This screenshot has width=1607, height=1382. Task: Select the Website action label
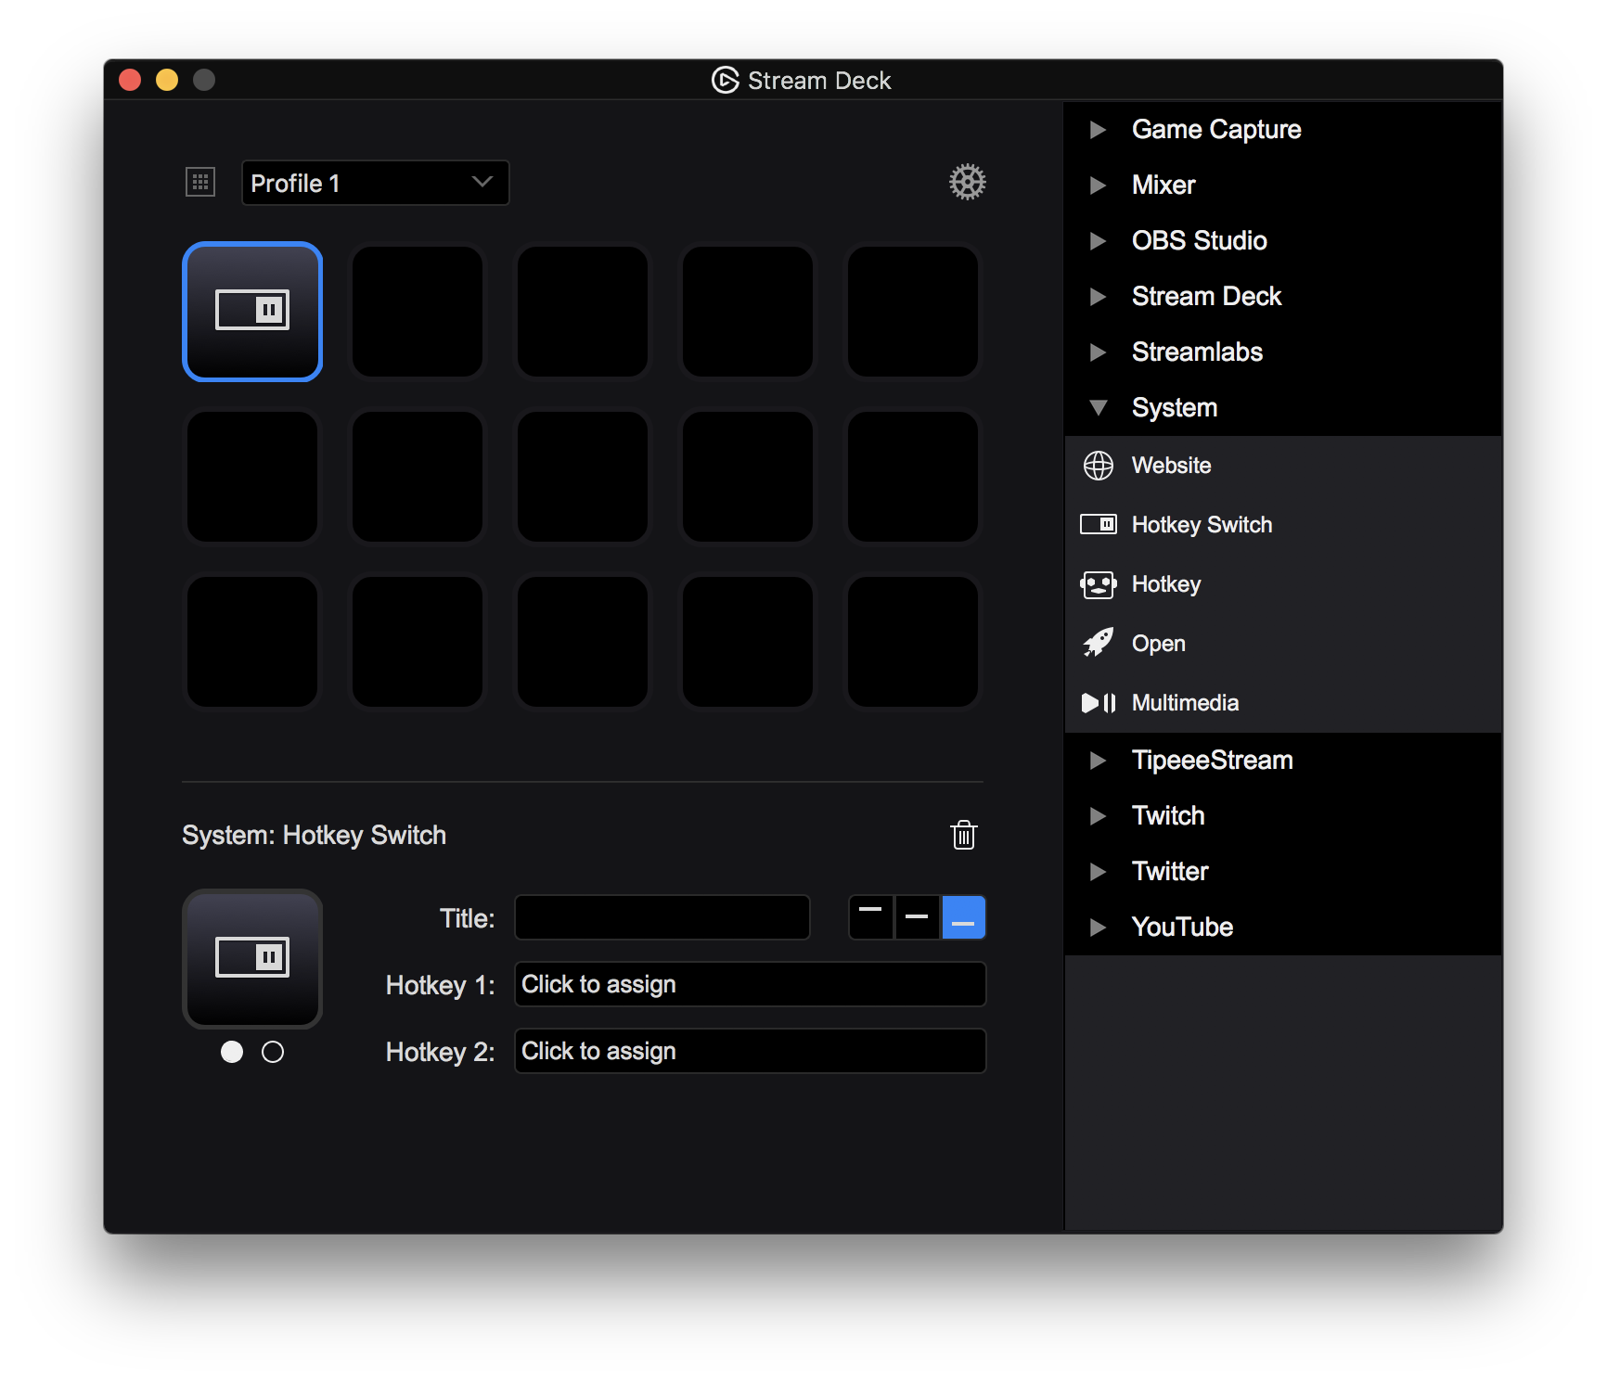(1171, 466)
